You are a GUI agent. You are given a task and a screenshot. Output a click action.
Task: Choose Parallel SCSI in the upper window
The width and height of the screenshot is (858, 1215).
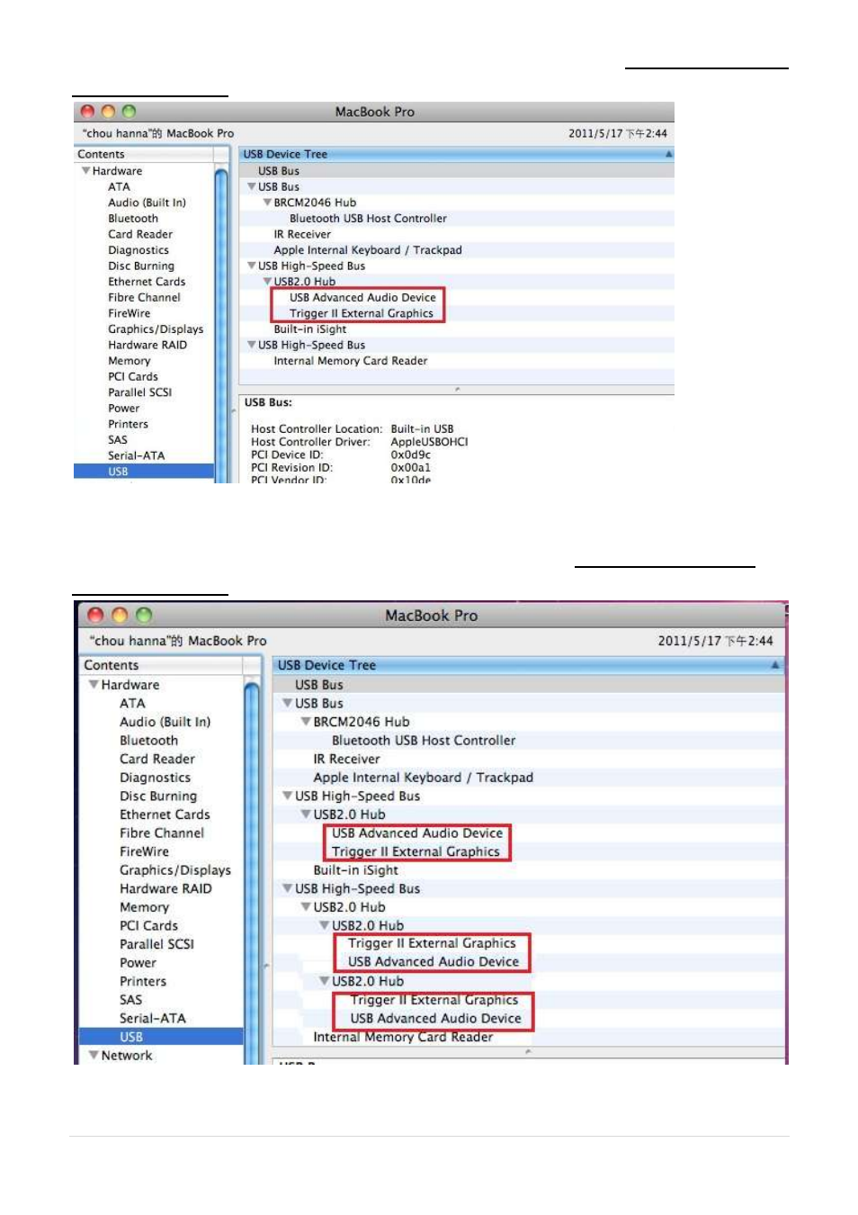coord(139,392)
